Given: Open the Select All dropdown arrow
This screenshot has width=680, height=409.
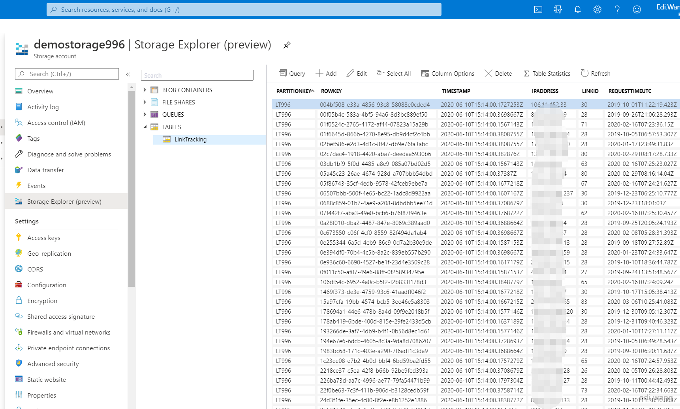Looking at the screenshot, I should click(383, 73).
